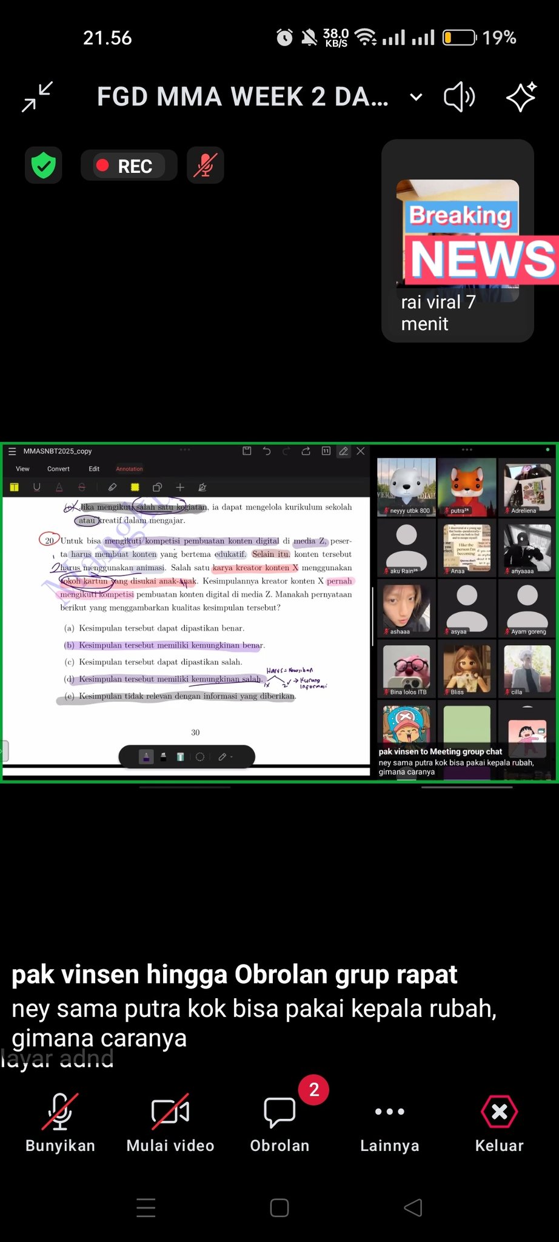Click the save document icon in PDF app
This screenshot has height=1242, width=559.
click(247, 451)
